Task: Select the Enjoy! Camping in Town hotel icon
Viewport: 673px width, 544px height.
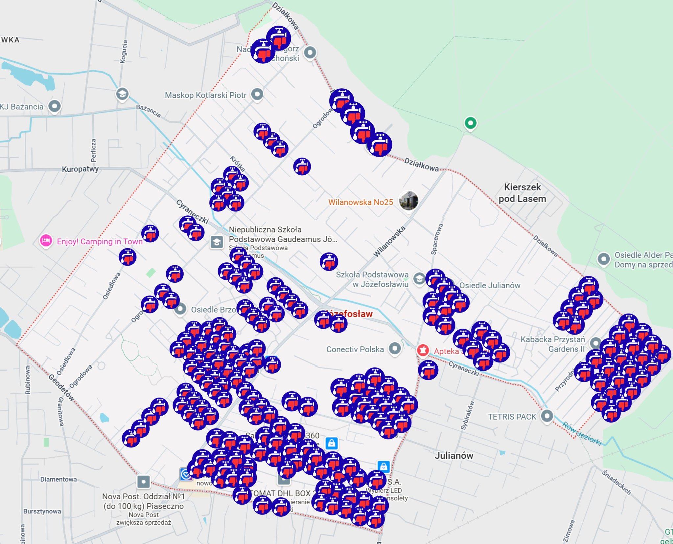Action: [46, 241]
